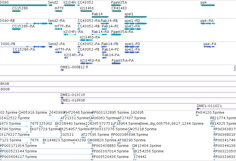Screen dimensions: 236x161
Task: Select the CG43052-PB label
Action: point(88,50)
